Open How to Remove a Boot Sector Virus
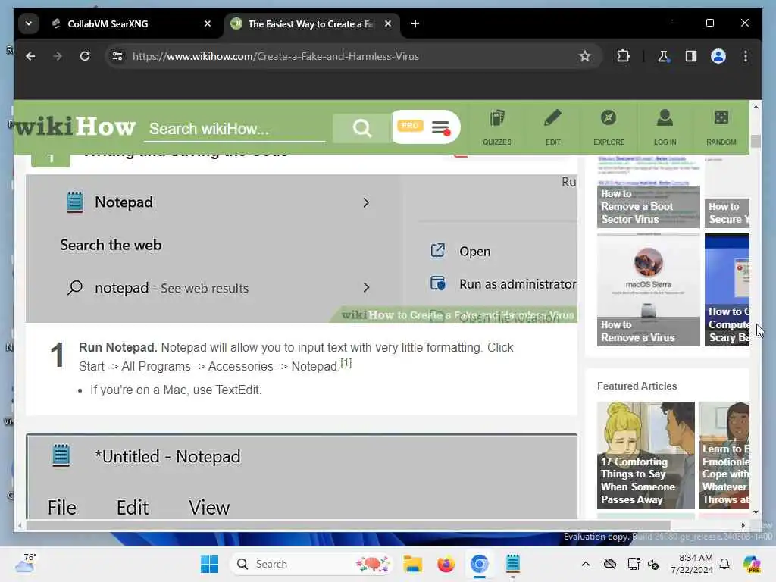The height and width of the screenshot is (582, 776). tap(649, 192)
